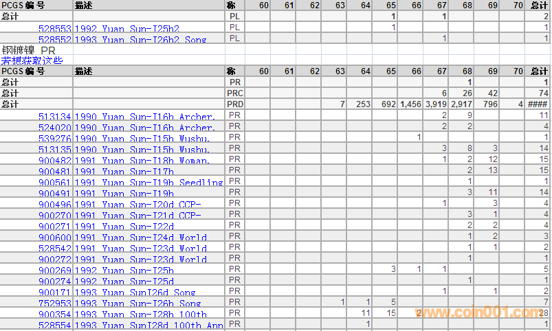This screenshot has height=331, width=552.
Task: Click the 描述 column header in lower table
Action: point(85,71)
